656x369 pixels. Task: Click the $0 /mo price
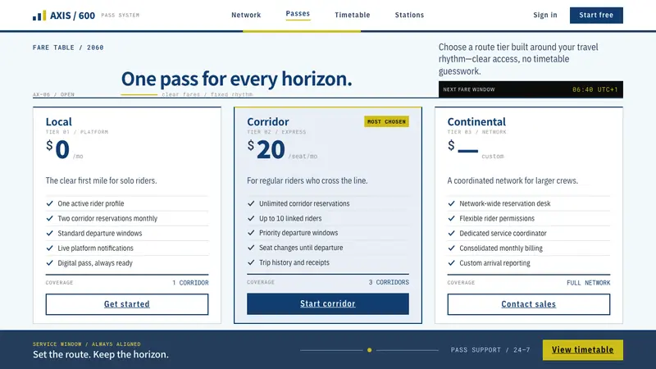pyautogui.click(x=65, y=150)
